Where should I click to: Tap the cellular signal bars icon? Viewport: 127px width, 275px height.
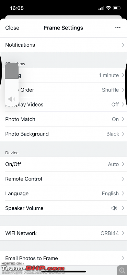click(x=101, y=8)
